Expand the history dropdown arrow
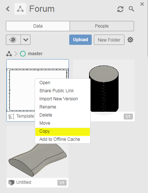148x193 pixels. click(x=26, y=40)
